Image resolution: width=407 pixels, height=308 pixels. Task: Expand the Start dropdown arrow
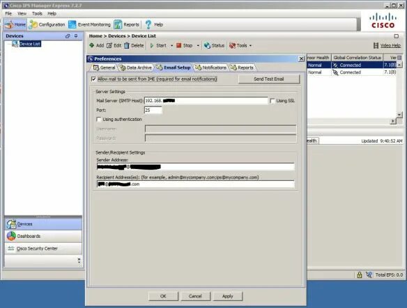[171, 46]
